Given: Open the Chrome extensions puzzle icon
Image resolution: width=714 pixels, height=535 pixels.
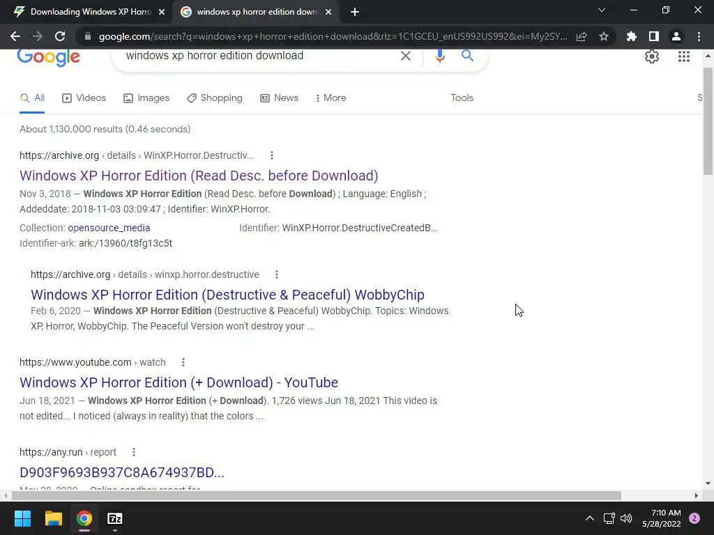Looking at the screenshot, I should click(x=632, y=36).
